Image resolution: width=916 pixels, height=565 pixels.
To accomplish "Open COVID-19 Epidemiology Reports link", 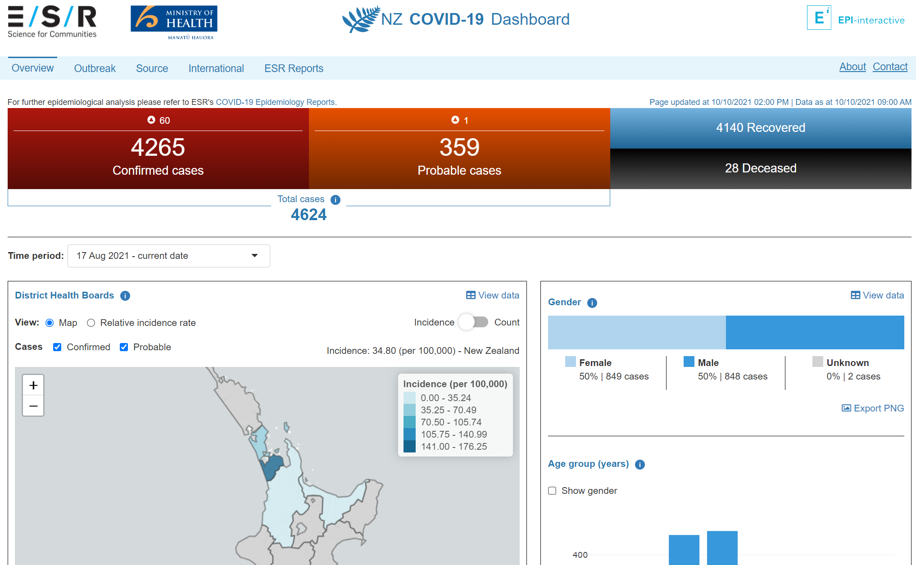I will [276, 102].
